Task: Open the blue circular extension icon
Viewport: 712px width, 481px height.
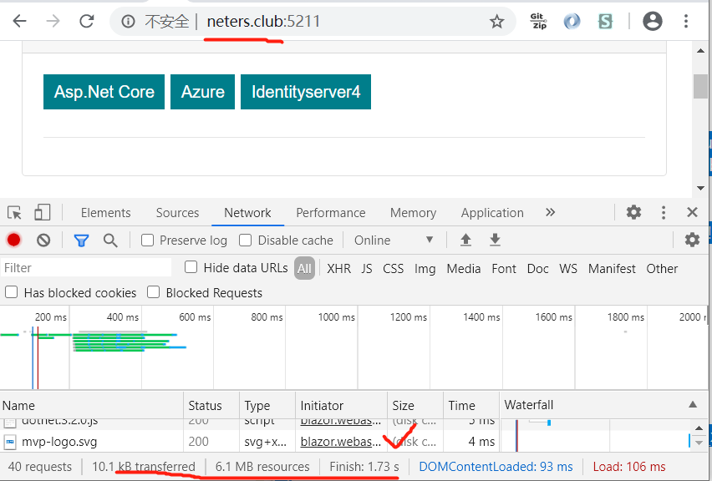Action: click(572, 22)
